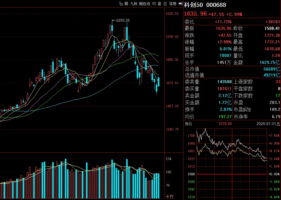
Task: Select the 区 range statistics button
Action: point(165,4)
